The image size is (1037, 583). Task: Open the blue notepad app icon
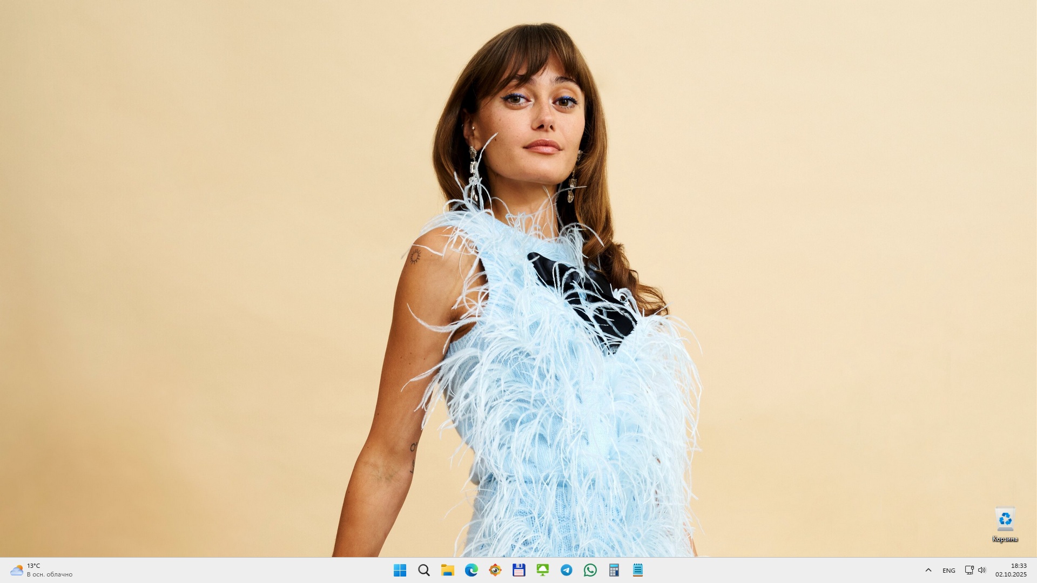coord(637,570)
